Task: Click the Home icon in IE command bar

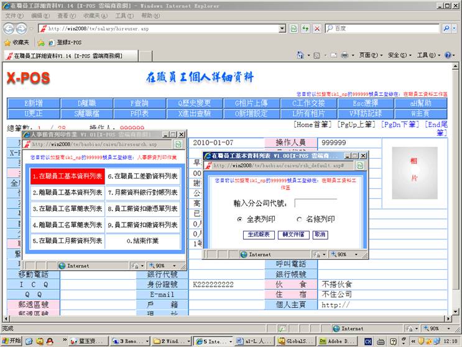Action: (x=300, y=55)
